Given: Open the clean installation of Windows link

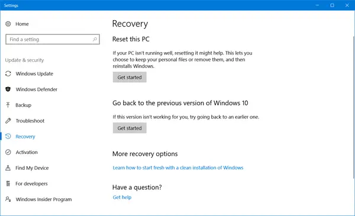Looking at the screenshot, I should click(x=178, y=168).
